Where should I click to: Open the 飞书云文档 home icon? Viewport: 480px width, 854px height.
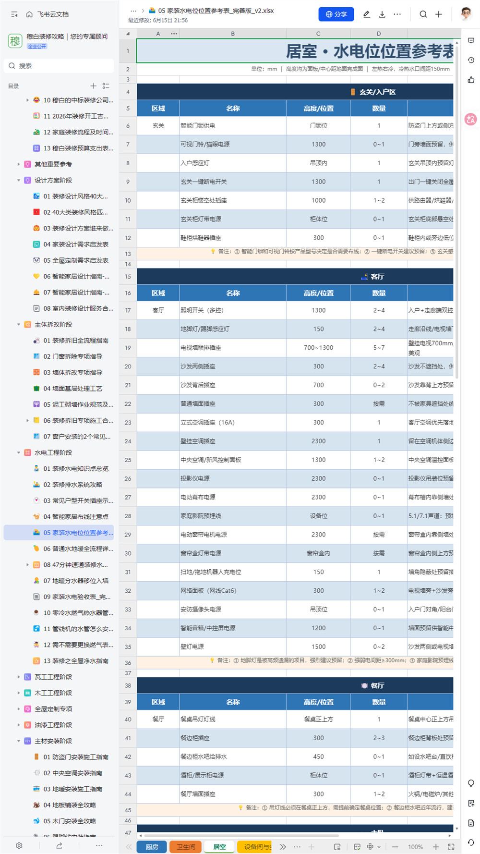coord(29,14)
